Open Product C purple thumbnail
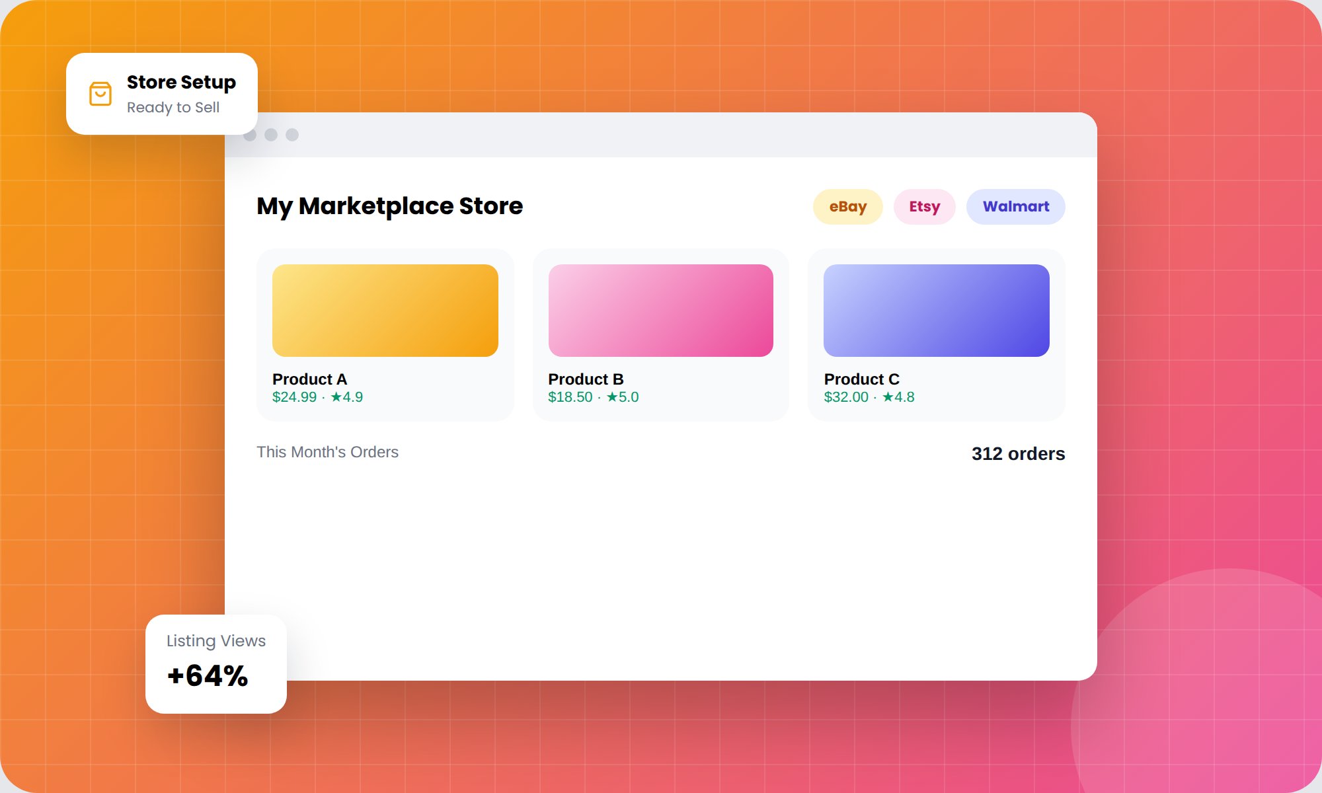Screen dimensions: 1322x793 point(937,311)
